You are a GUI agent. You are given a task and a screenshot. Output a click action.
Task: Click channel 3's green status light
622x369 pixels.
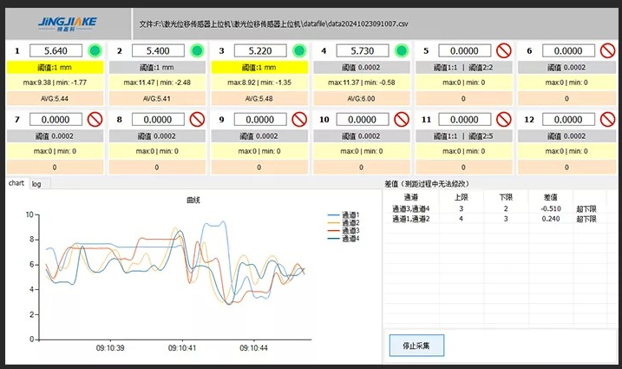click(299, 51)
